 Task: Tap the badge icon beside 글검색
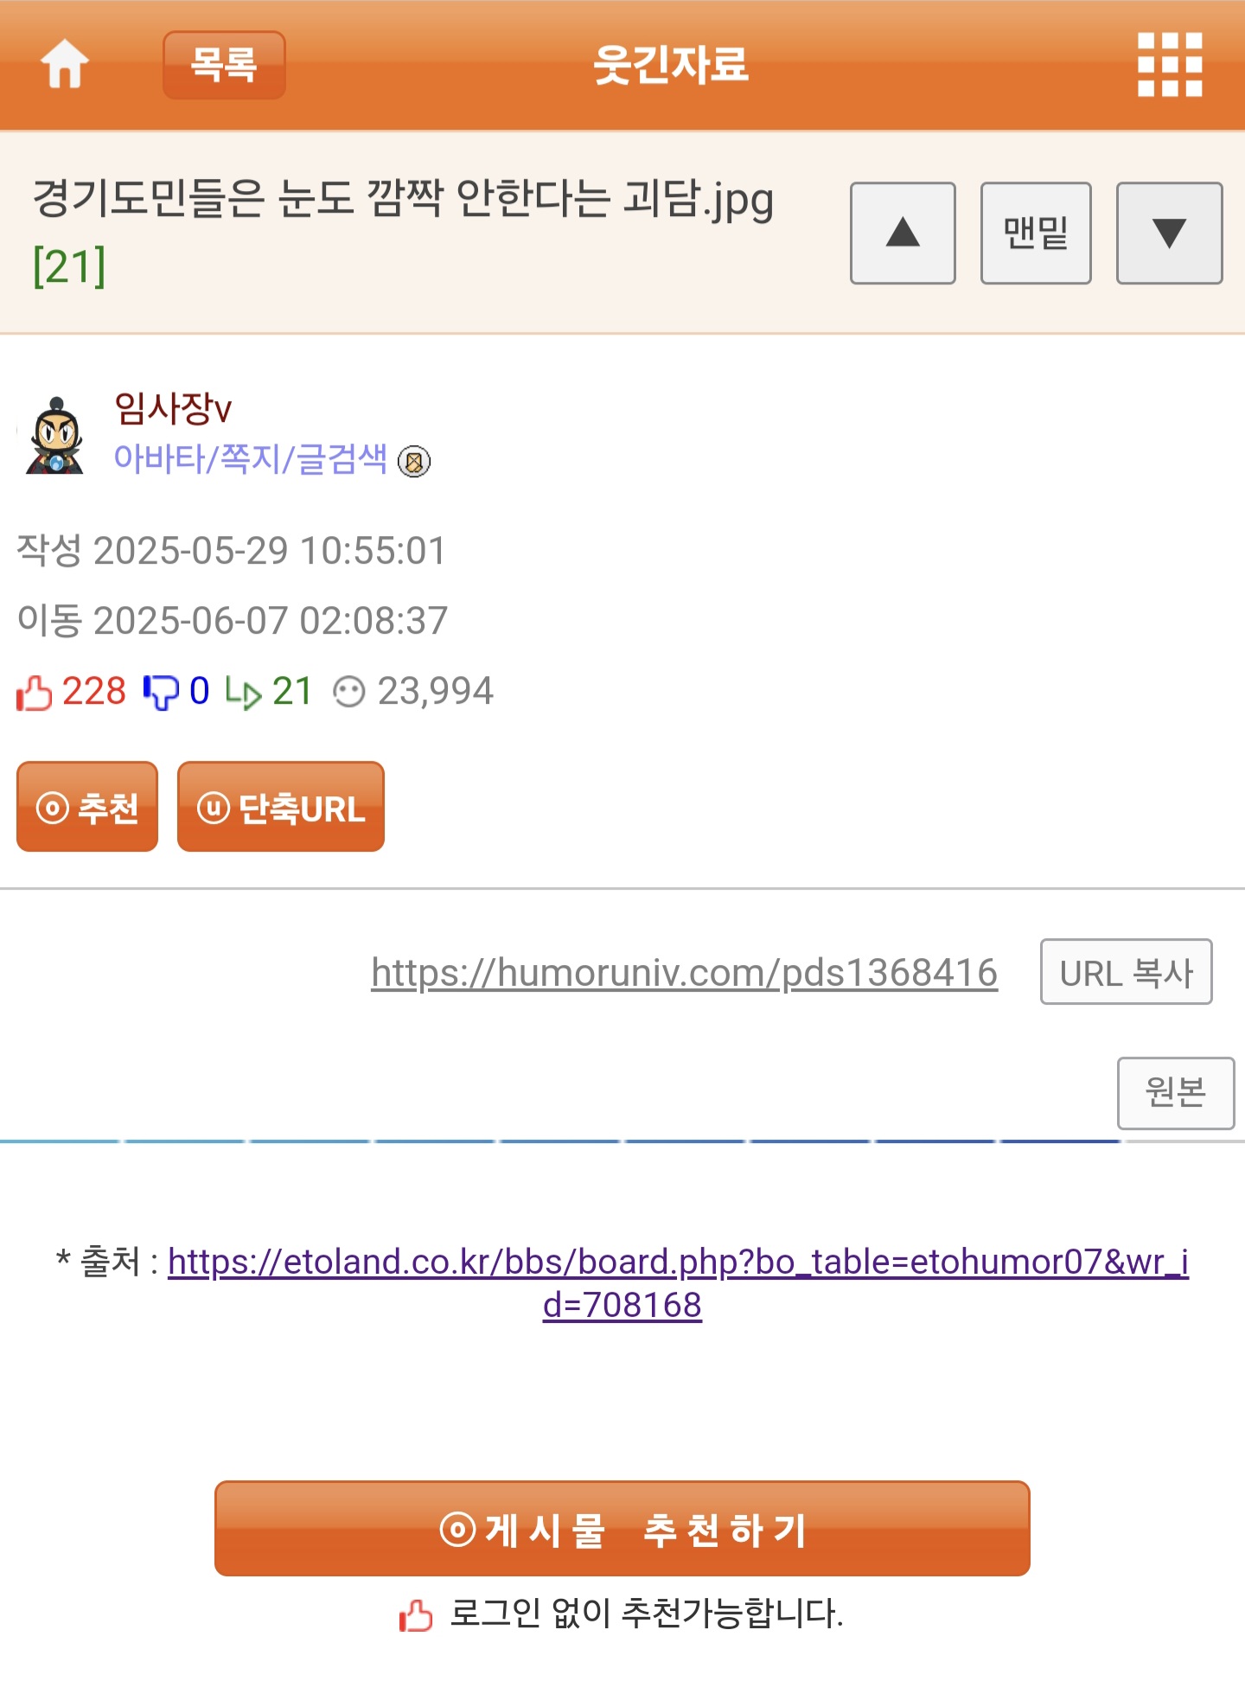pos(414,461)
